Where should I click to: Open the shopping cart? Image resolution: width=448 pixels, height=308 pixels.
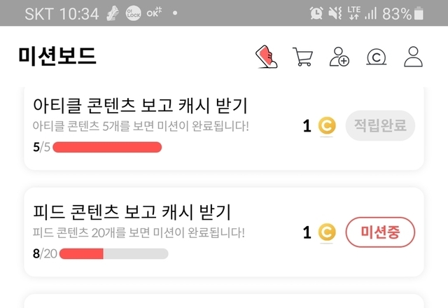click(x=303, y=57)
